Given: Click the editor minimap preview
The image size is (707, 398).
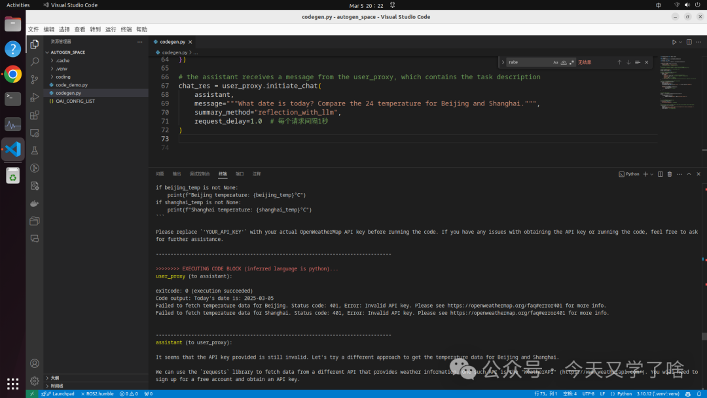Looking at the screenshot, I should click(680, 83).
